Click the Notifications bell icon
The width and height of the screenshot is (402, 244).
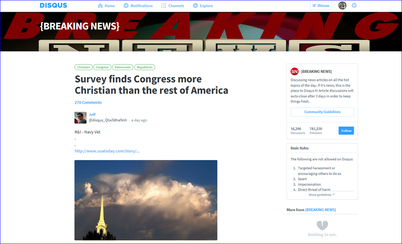(x=126, y=6)
